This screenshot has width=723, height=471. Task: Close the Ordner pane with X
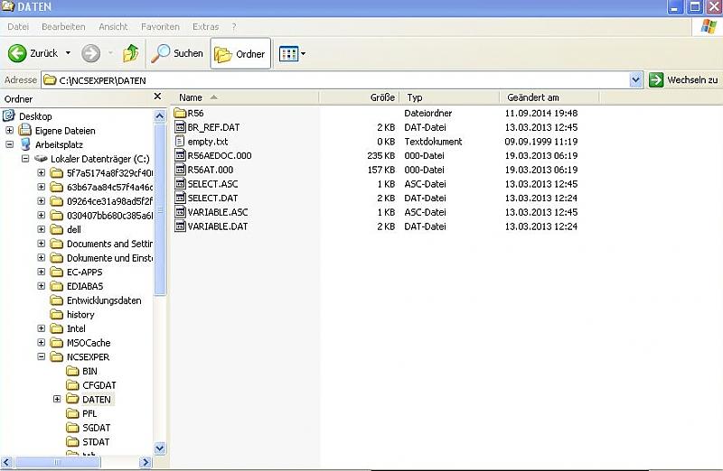(x=160, y=98)
